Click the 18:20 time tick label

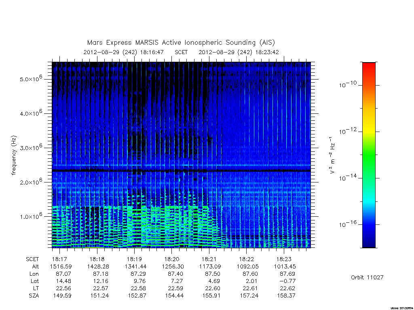coord(171,259)
